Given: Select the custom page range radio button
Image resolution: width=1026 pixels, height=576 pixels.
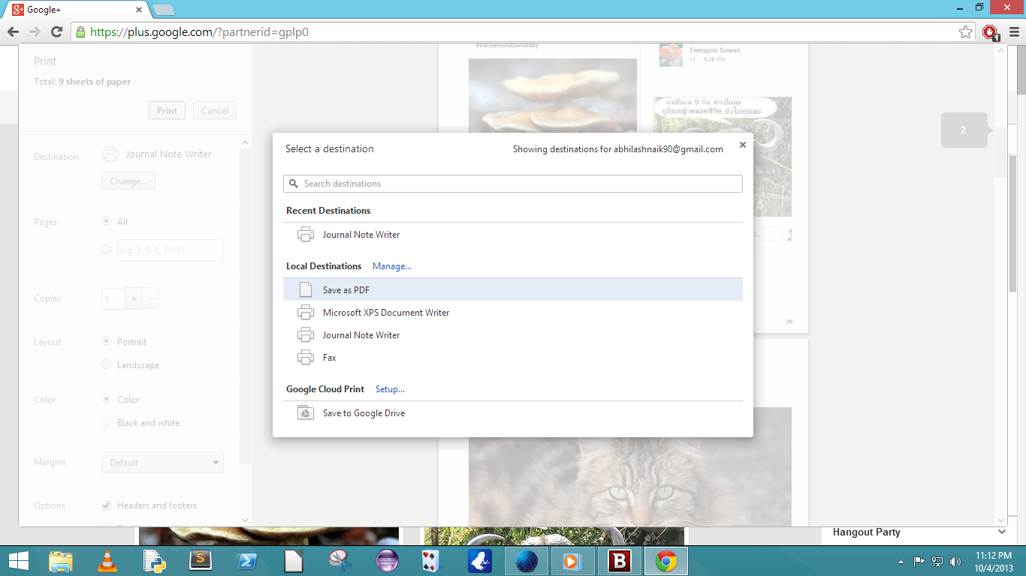Looking at the screenshot, I should point(107,250).
